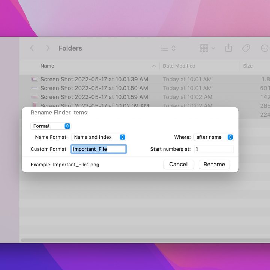Image resolution: width=270 pixels, height=270 pixels.
Task: Click Today at 10:02 AM for 10.01.59
Action: click(188, 97)
